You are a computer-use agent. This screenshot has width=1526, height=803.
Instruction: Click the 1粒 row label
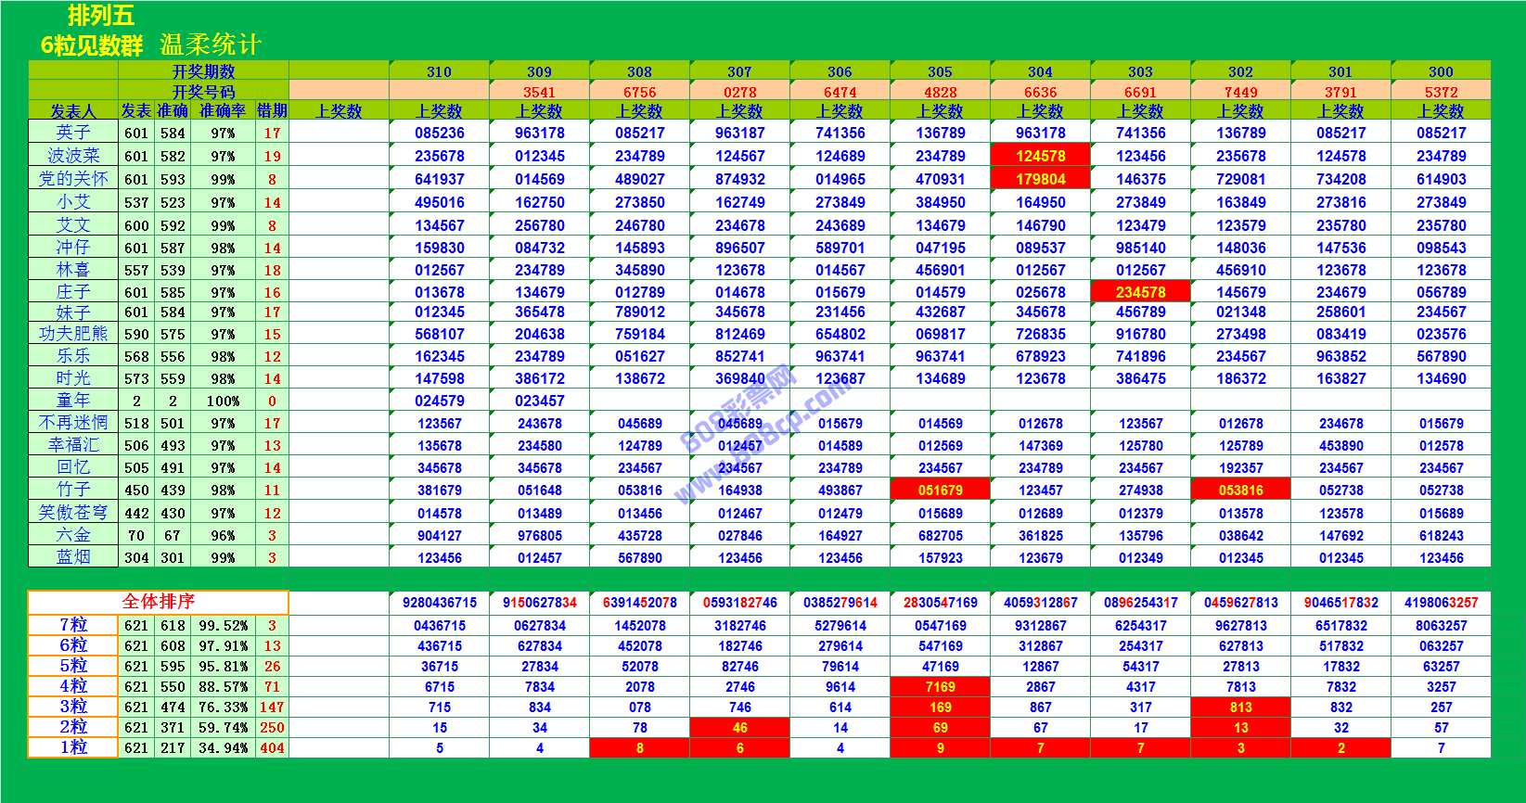(x=73, y=747)
